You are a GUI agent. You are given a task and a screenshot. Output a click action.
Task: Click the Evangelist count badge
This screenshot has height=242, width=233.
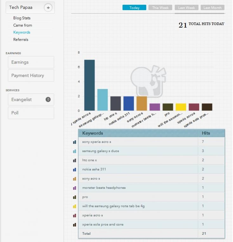(x=48, y=99)
